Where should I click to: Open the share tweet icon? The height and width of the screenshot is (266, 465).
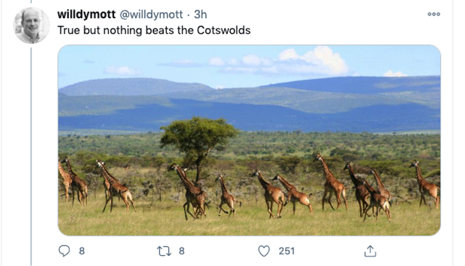point(370,251)
